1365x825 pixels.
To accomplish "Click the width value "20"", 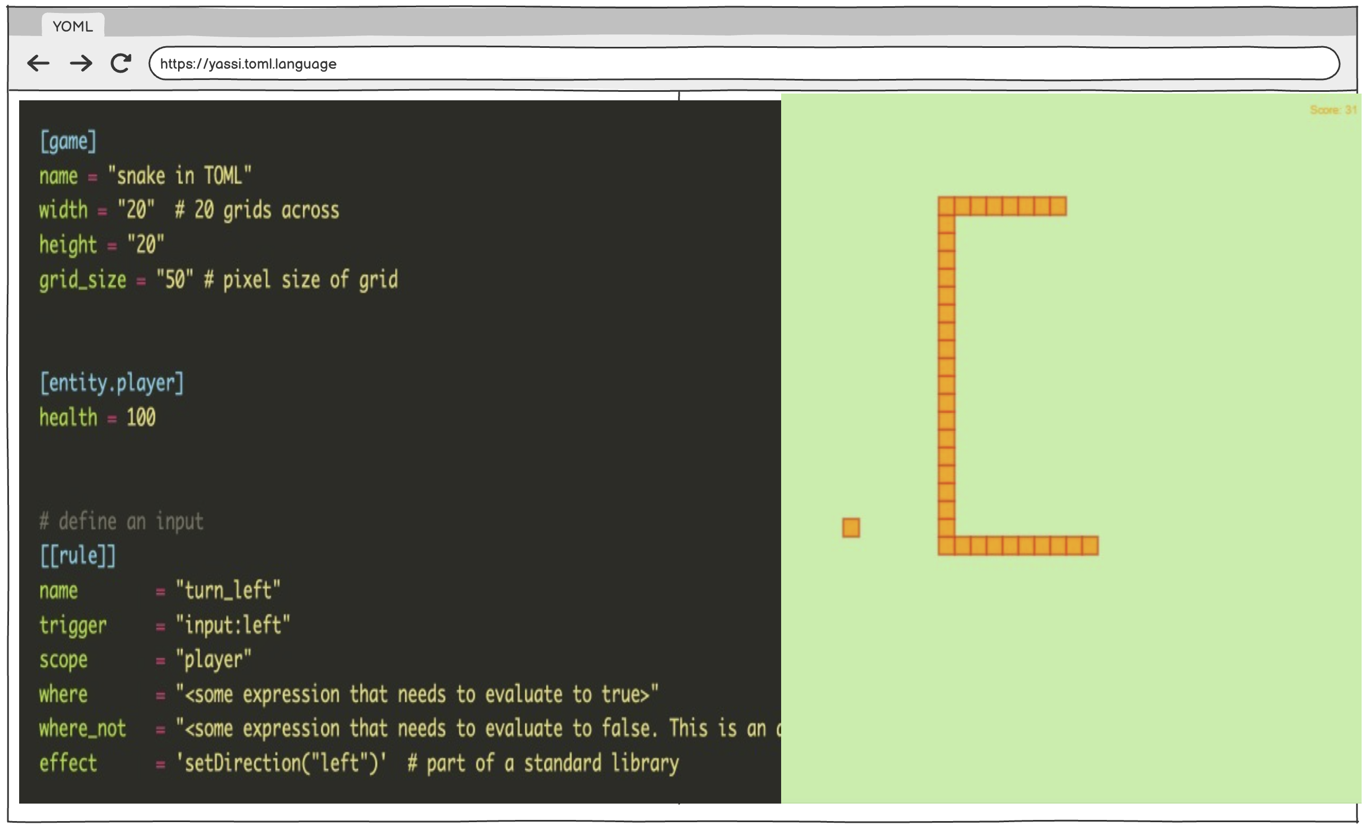I will [x=136, y=210].
